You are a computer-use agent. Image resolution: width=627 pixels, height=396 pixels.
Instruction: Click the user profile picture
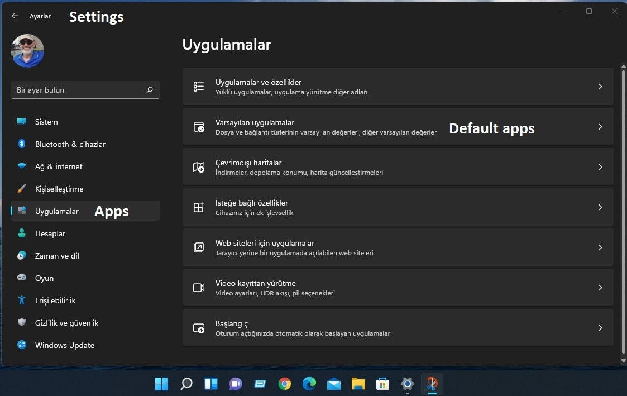coord(27,51)
